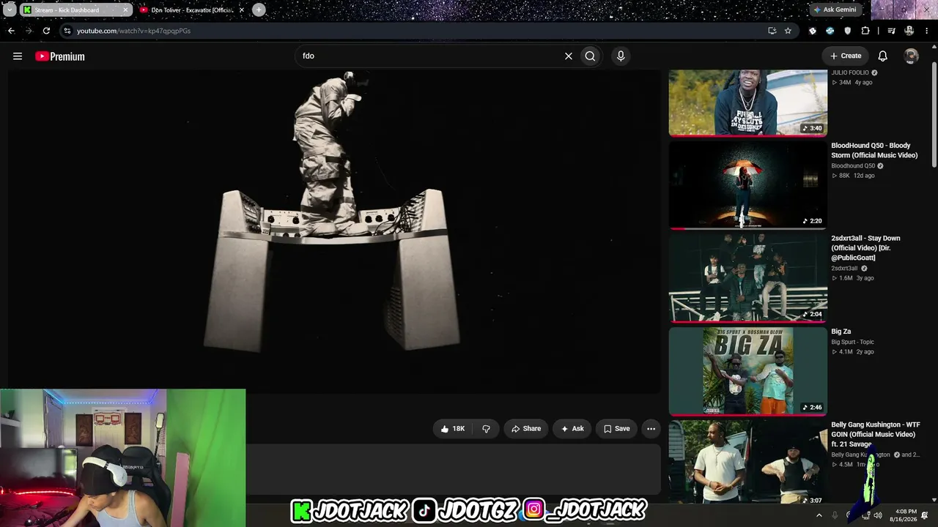938x527 pixels.
Task: Click the main video player
Action: tap(334, 232)
